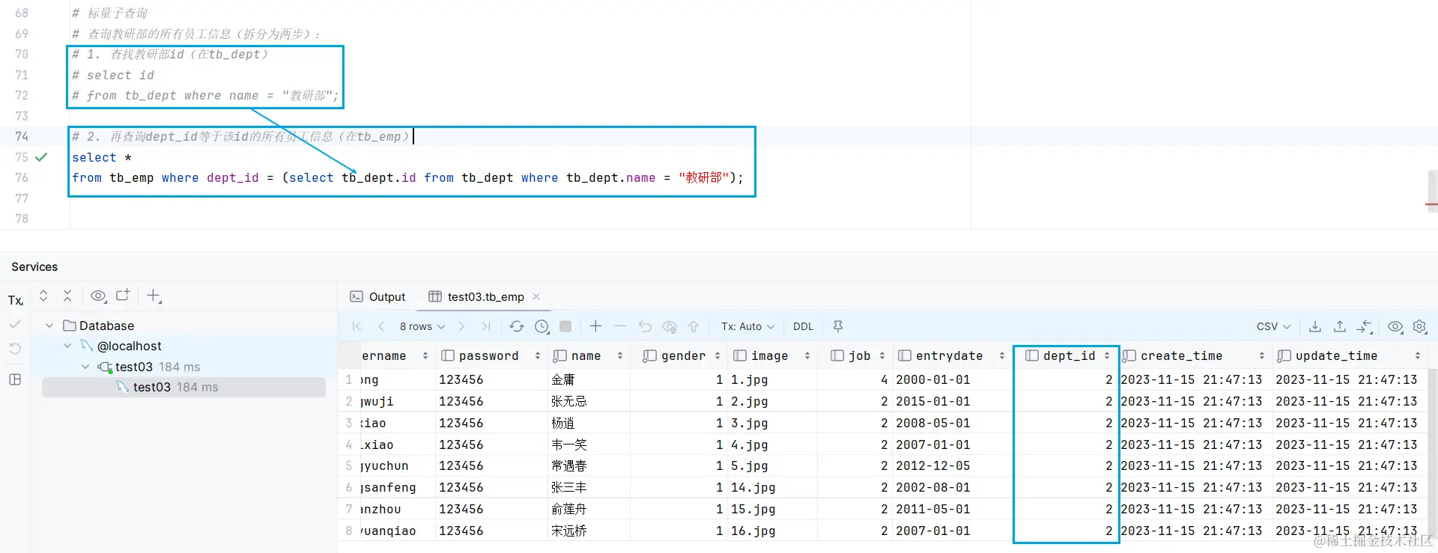Go to first page of results

[357, 326]
